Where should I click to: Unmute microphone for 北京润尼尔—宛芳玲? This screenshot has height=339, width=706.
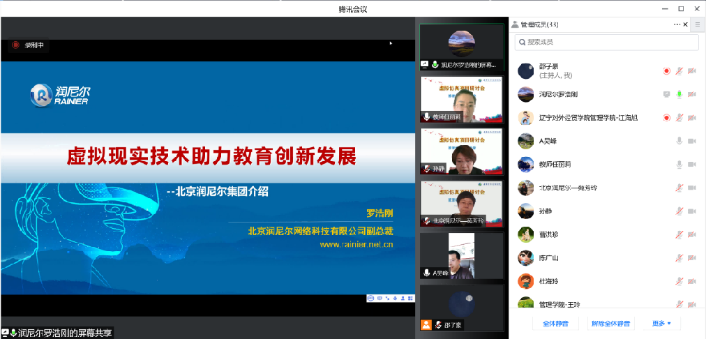tap(679, 188)
